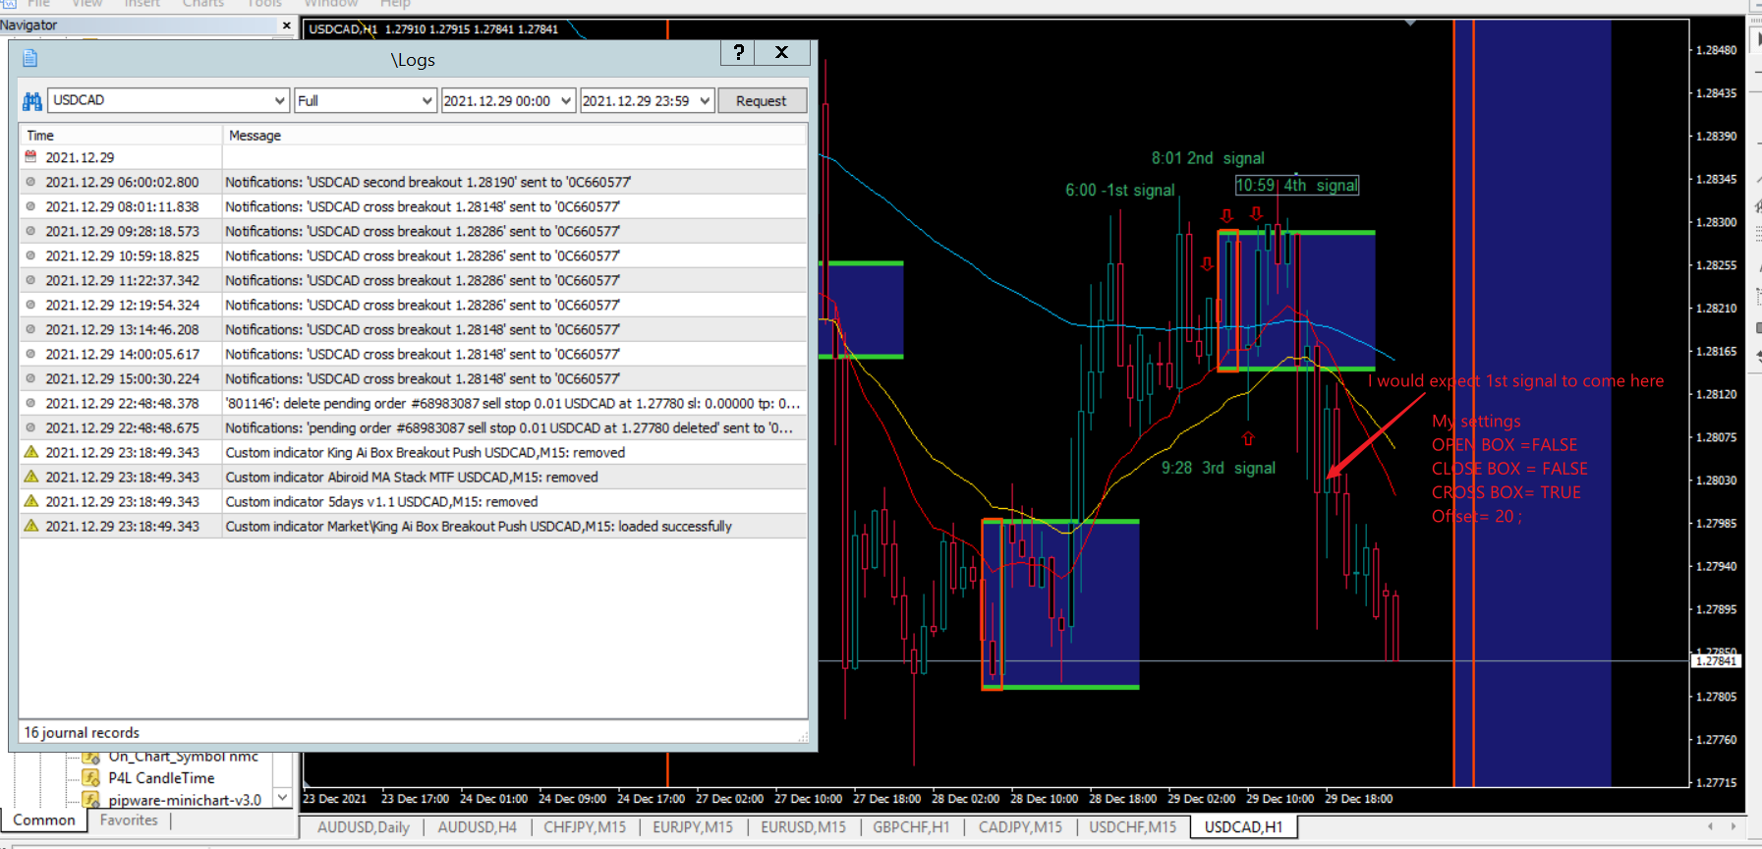Click the Message column header
The height and width of the screenshot is (849, 1762).
pos(515,135)
